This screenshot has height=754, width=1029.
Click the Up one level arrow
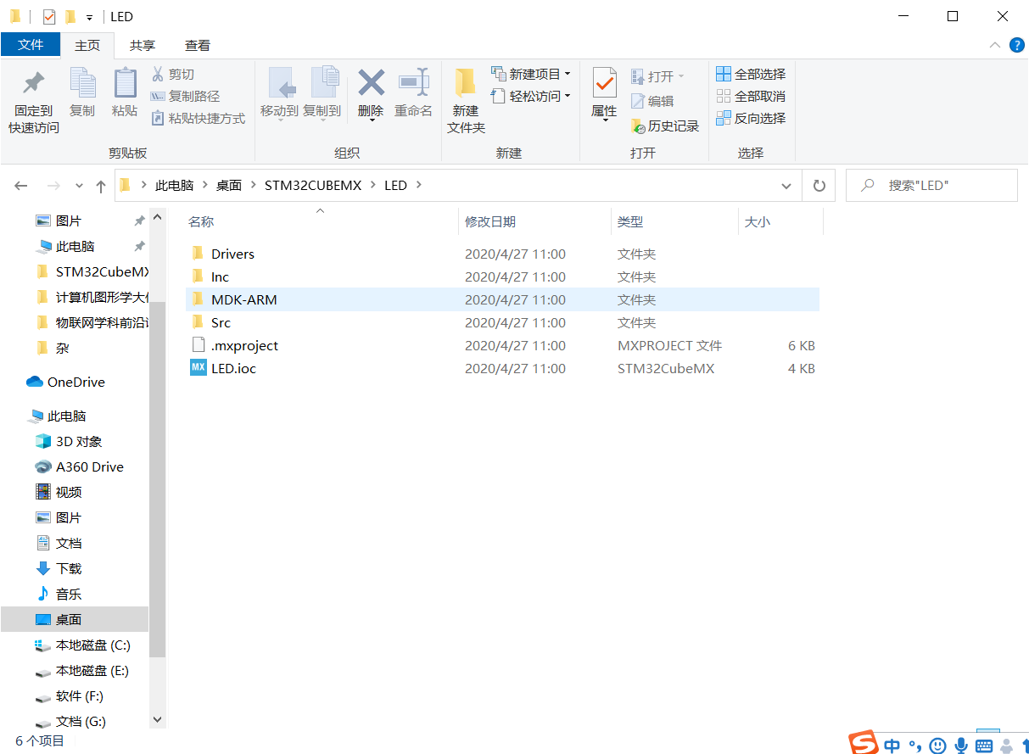pyautogui.click(x=101, y=185)
